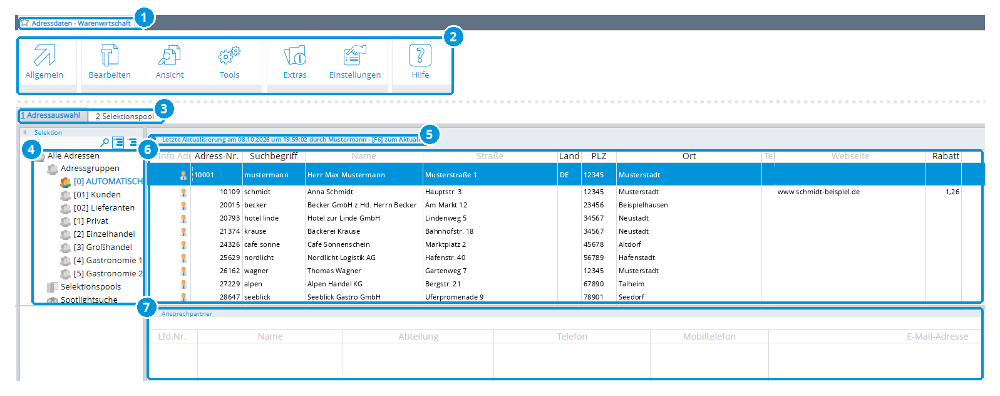Sort by the PLZ column header
1000x396 pixels.
599,156
